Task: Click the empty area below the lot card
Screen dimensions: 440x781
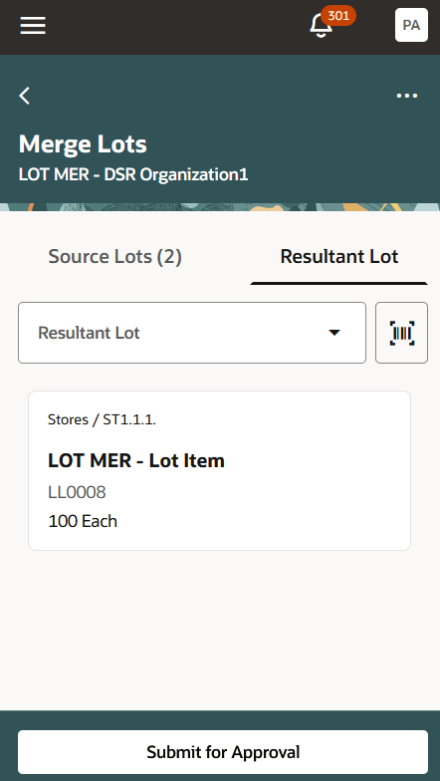Action: (x=220, y=630)
